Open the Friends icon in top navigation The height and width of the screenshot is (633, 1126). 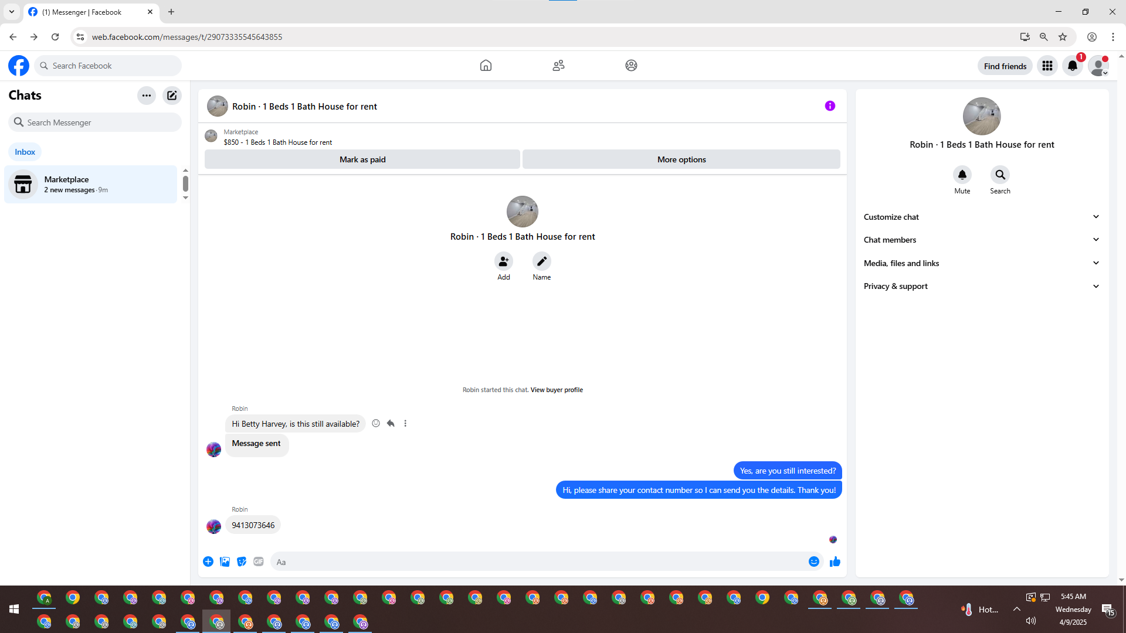[558, 66]
